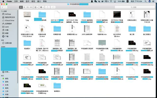This screenshot has width=157, height=98.
Task: Select the 初稿意向图.zip archive
Action: coord(72,30)
